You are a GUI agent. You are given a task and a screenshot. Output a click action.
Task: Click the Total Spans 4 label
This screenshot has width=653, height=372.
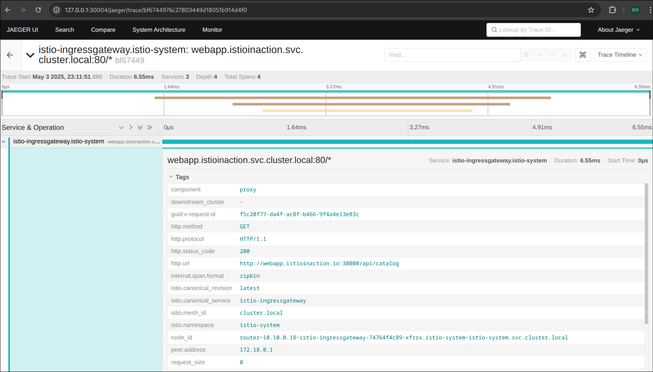click(x=242, y=77)
